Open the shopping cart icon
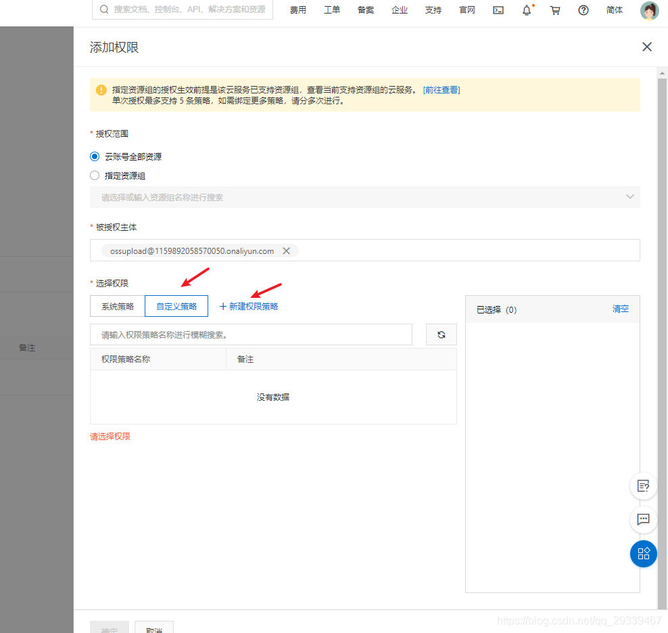The image size is (668, 633). (555, 10)
